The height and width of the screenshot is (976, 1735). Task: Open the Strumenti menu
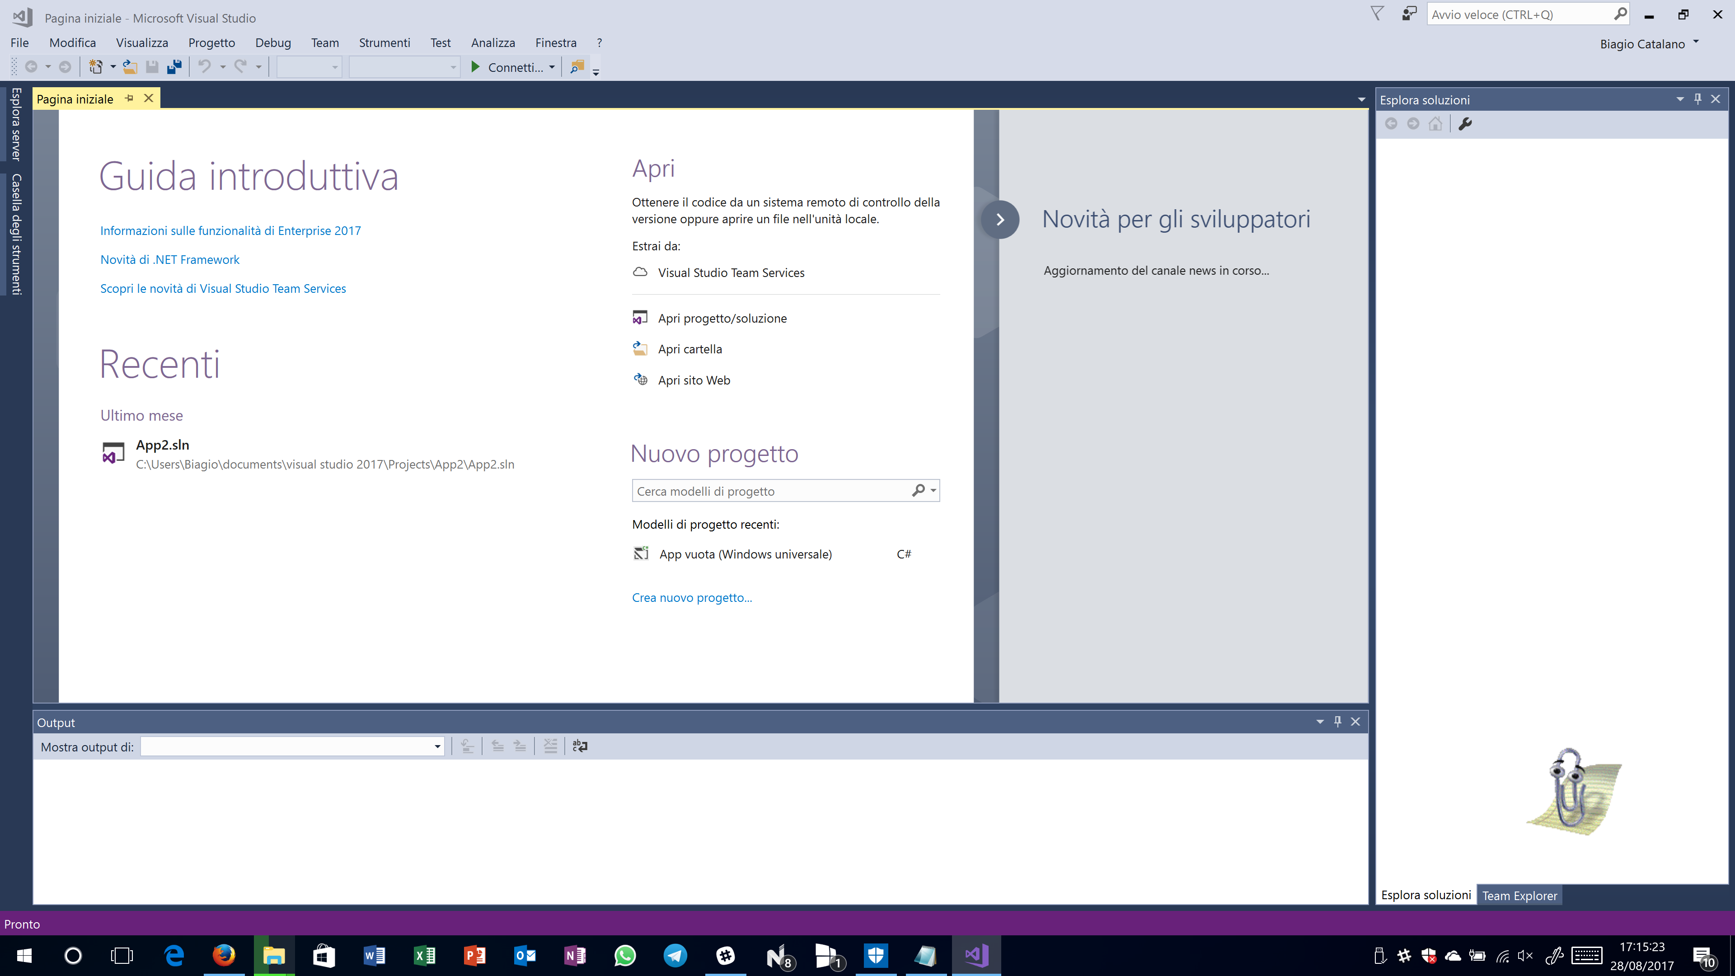click(x=385, y=42)
